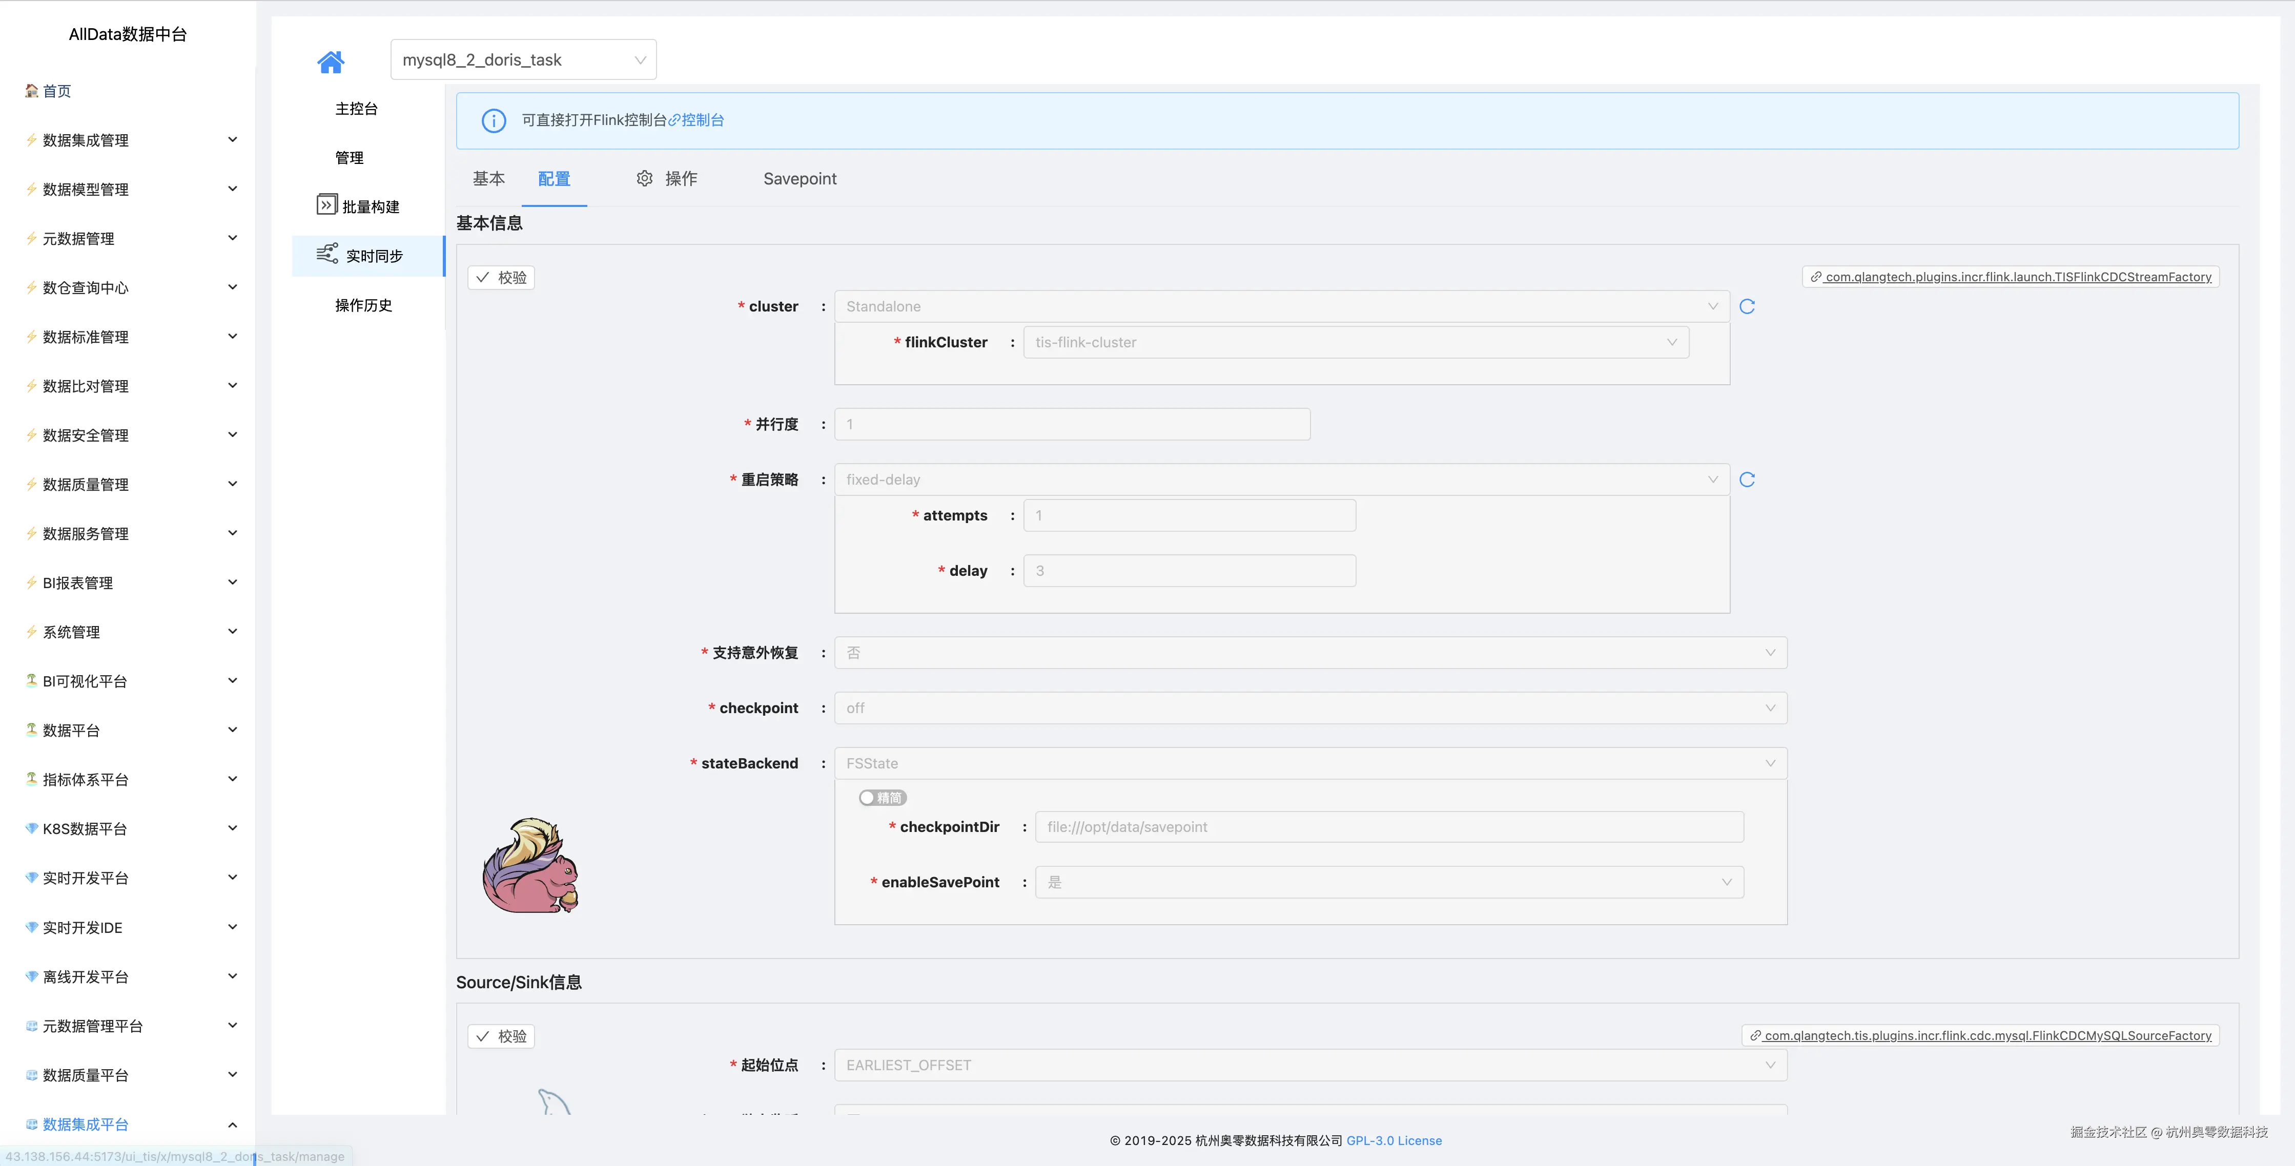Toggle the 精简 switch under stateBackend

[882, 797]
